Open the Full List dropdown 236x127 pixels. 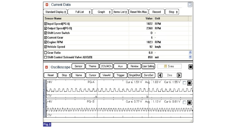click(x=80, y=12)
